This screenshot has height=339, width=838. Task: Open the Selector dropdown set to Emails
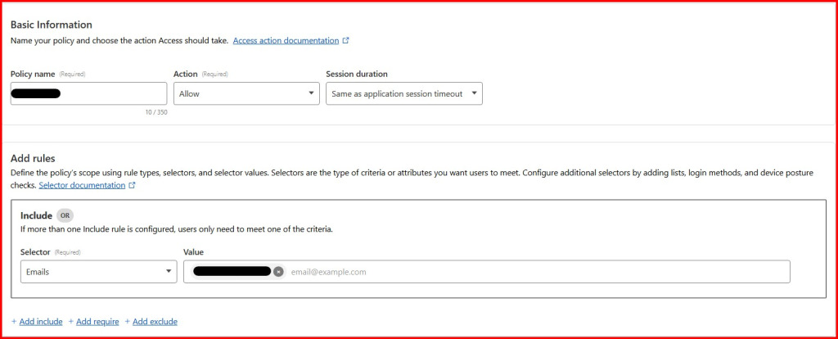tap(98, 272)
